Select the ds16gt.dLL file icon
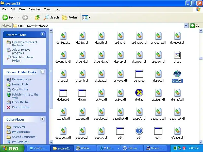 click(x=63, y=36)
